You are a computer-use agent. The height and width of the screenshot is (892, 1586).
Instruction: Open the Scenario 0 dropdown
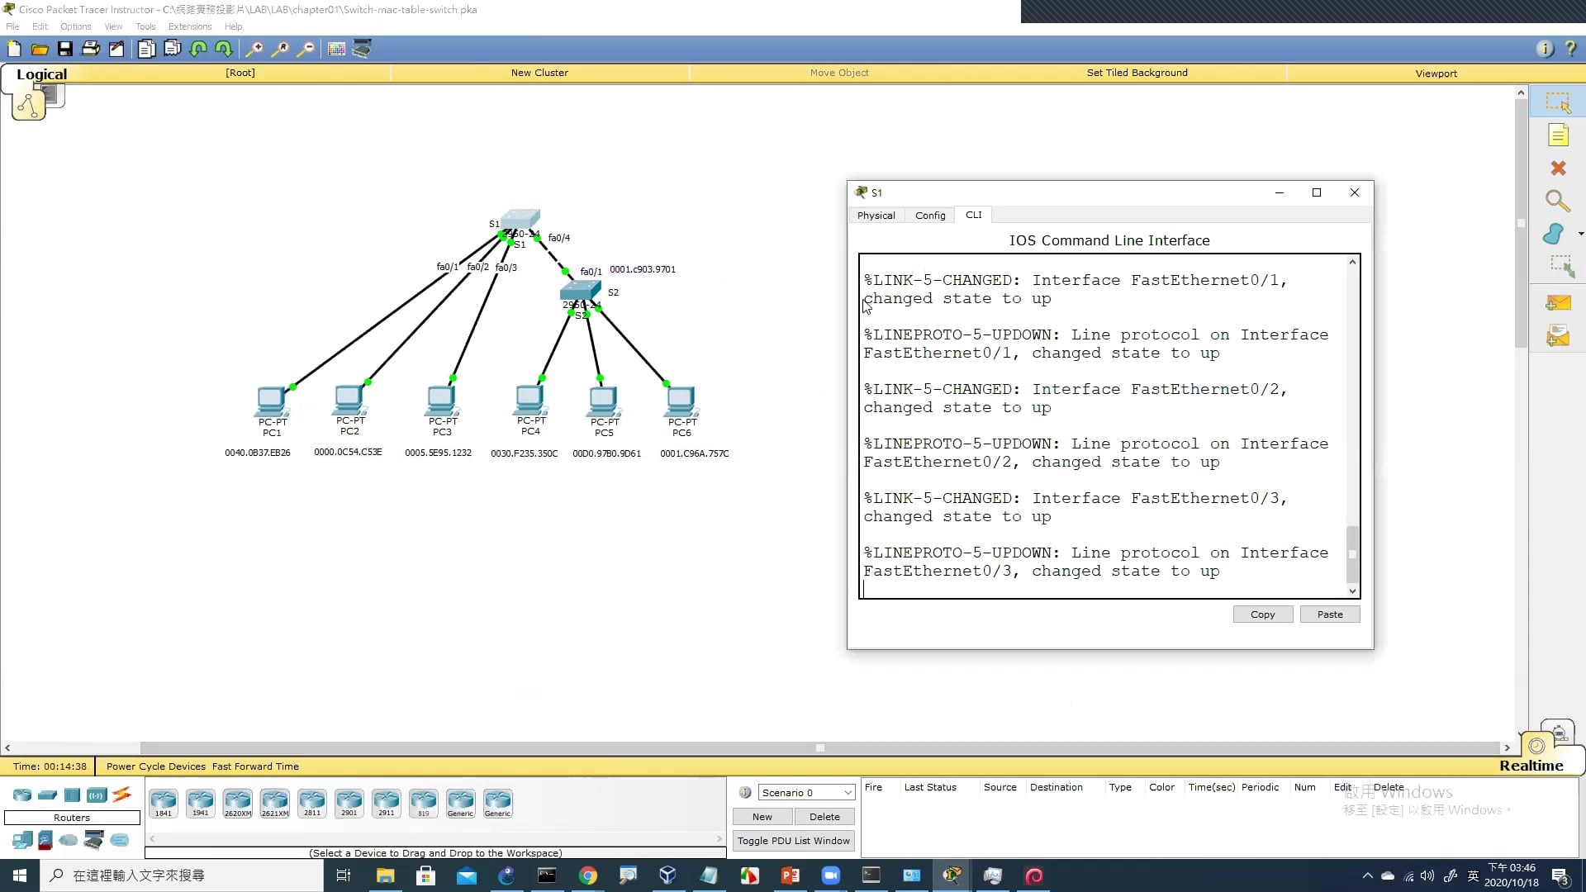coord(806,792)
